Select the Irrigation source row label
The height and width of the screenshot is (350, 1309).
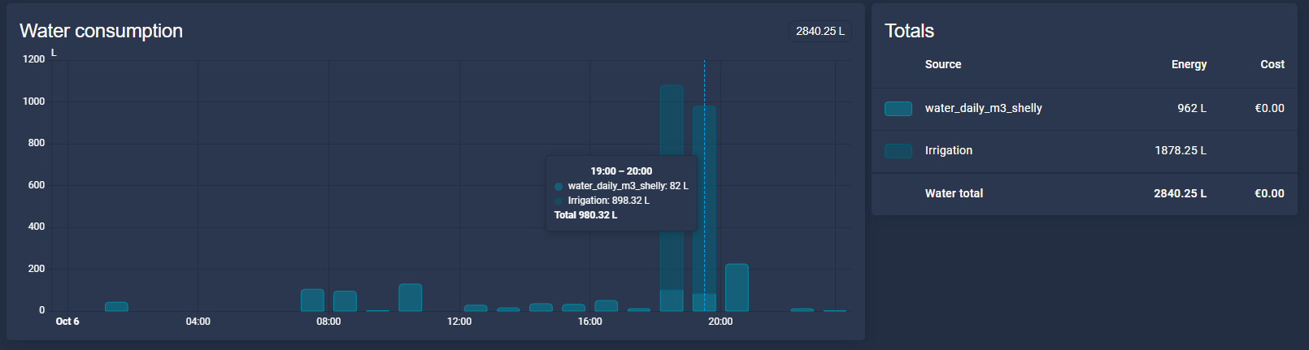click(948, 150)
